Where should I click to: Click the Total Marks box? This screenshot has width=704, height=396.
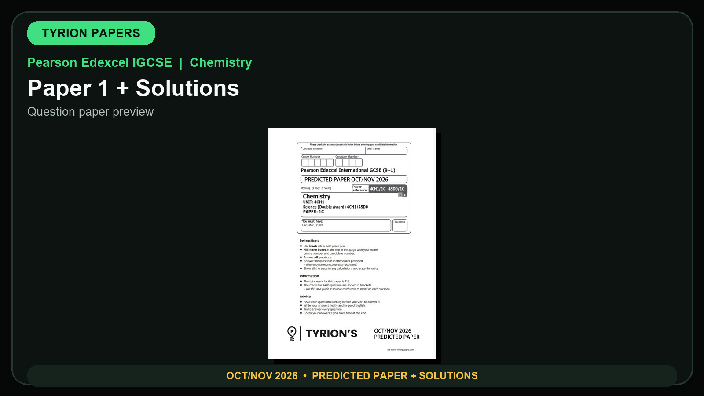(400, 225)
